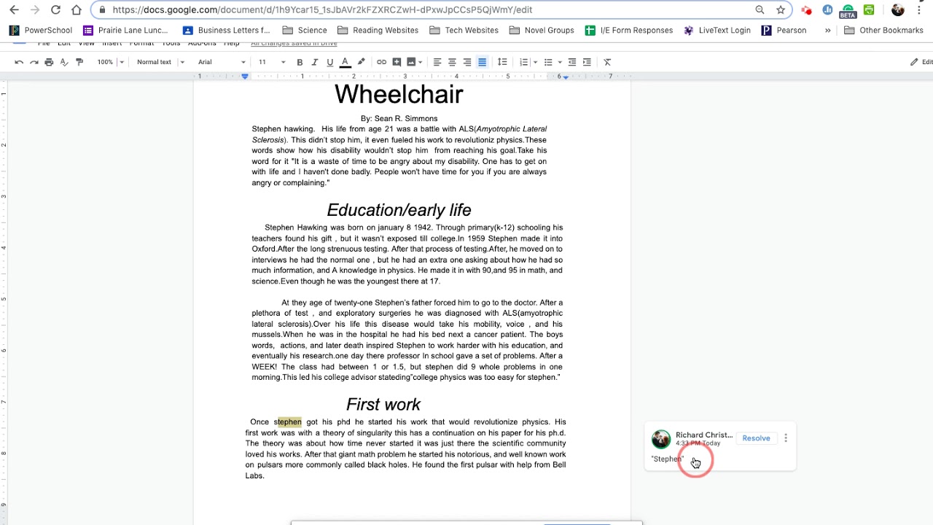Reload the Google Docs page

click(x=55, y=9)
